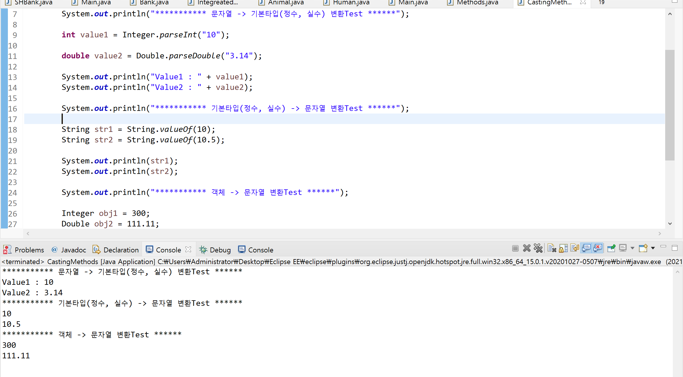Remove all terminated launches with the double X icon

tap(538, 248)
